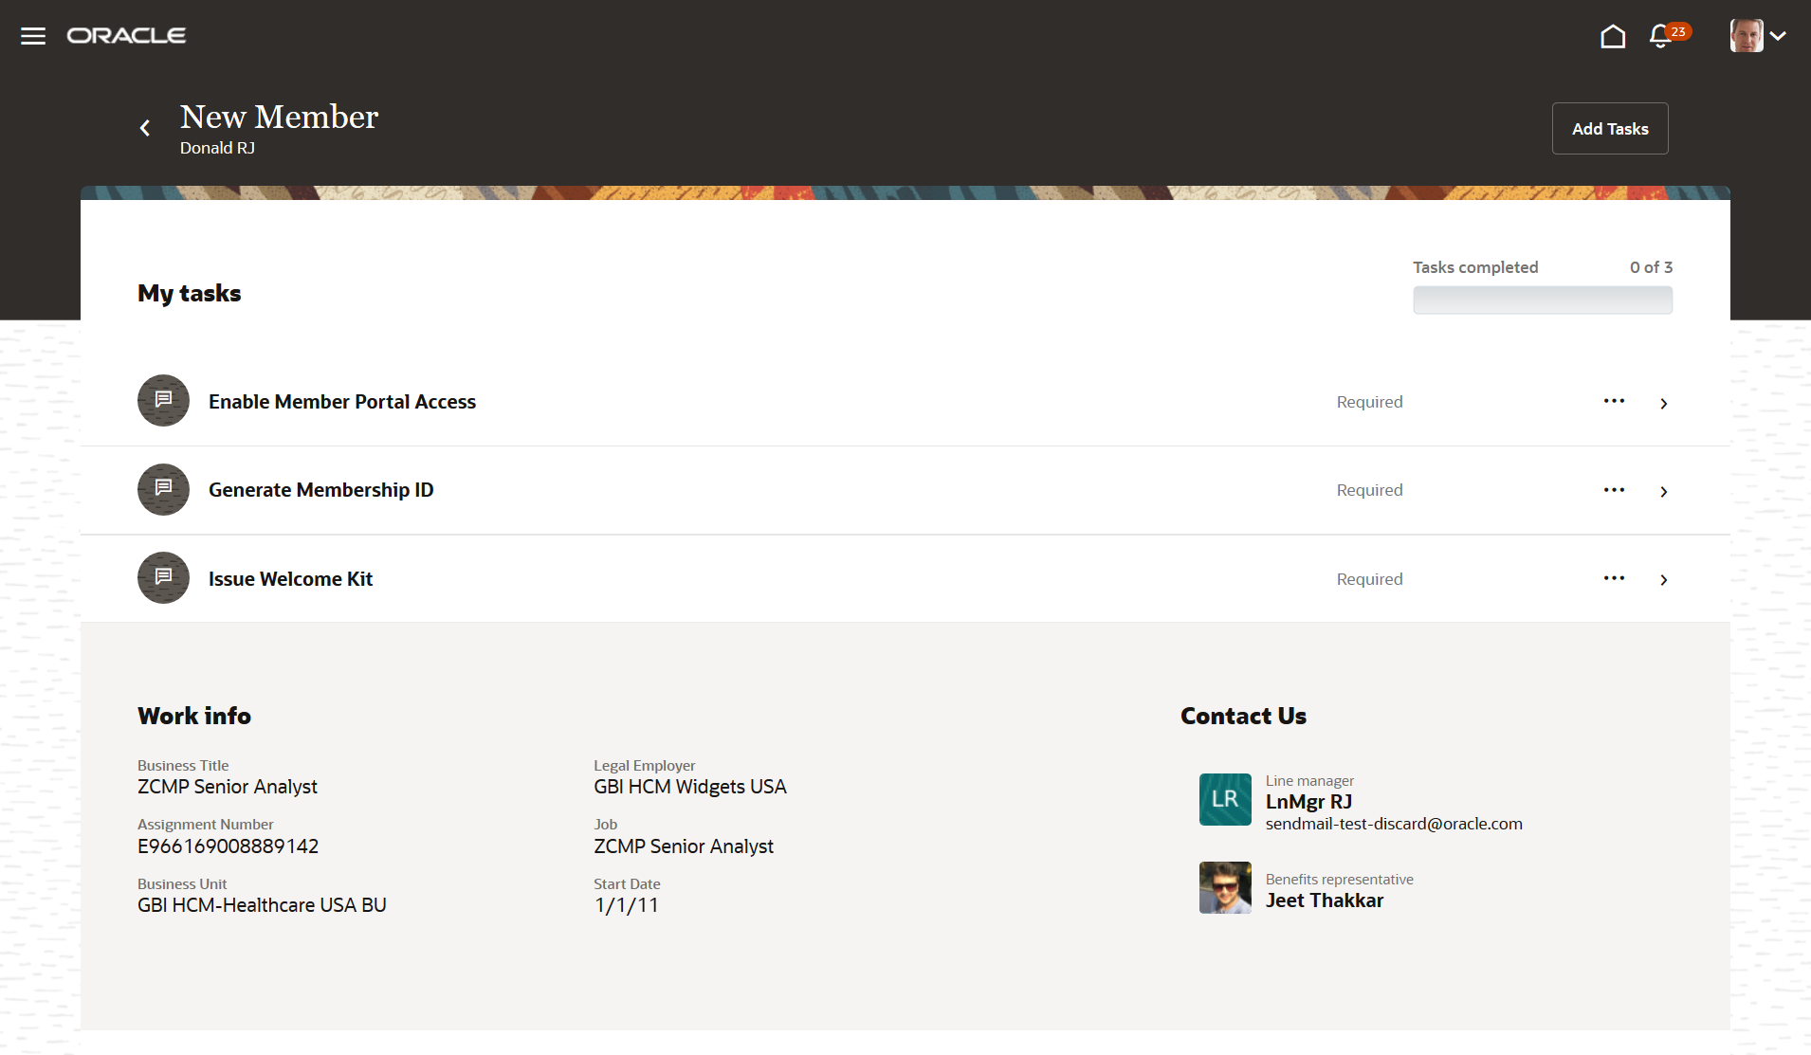Open more actions for Enable Member Portal Access
This screenshot has height=1055, width=1811.
1614,401
